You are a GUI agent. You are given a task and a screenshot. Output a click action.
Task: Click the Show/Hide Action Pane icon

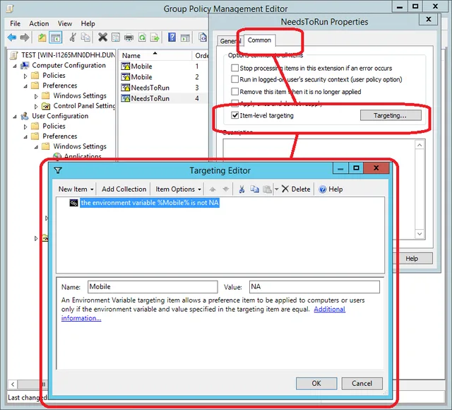185,37
